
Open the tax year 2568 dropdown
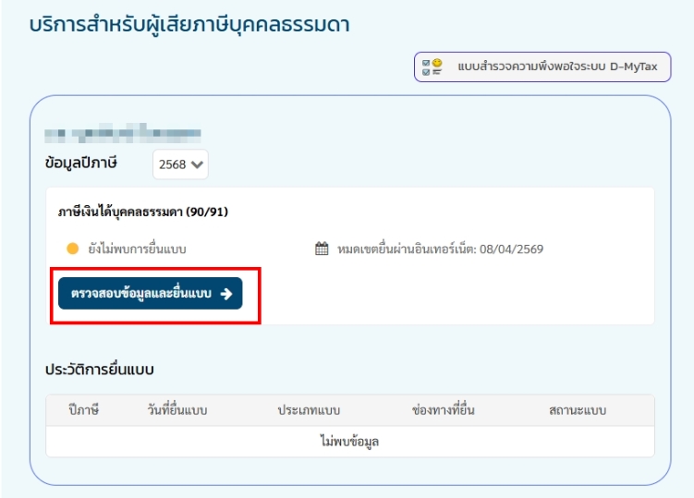pos(181,164)
